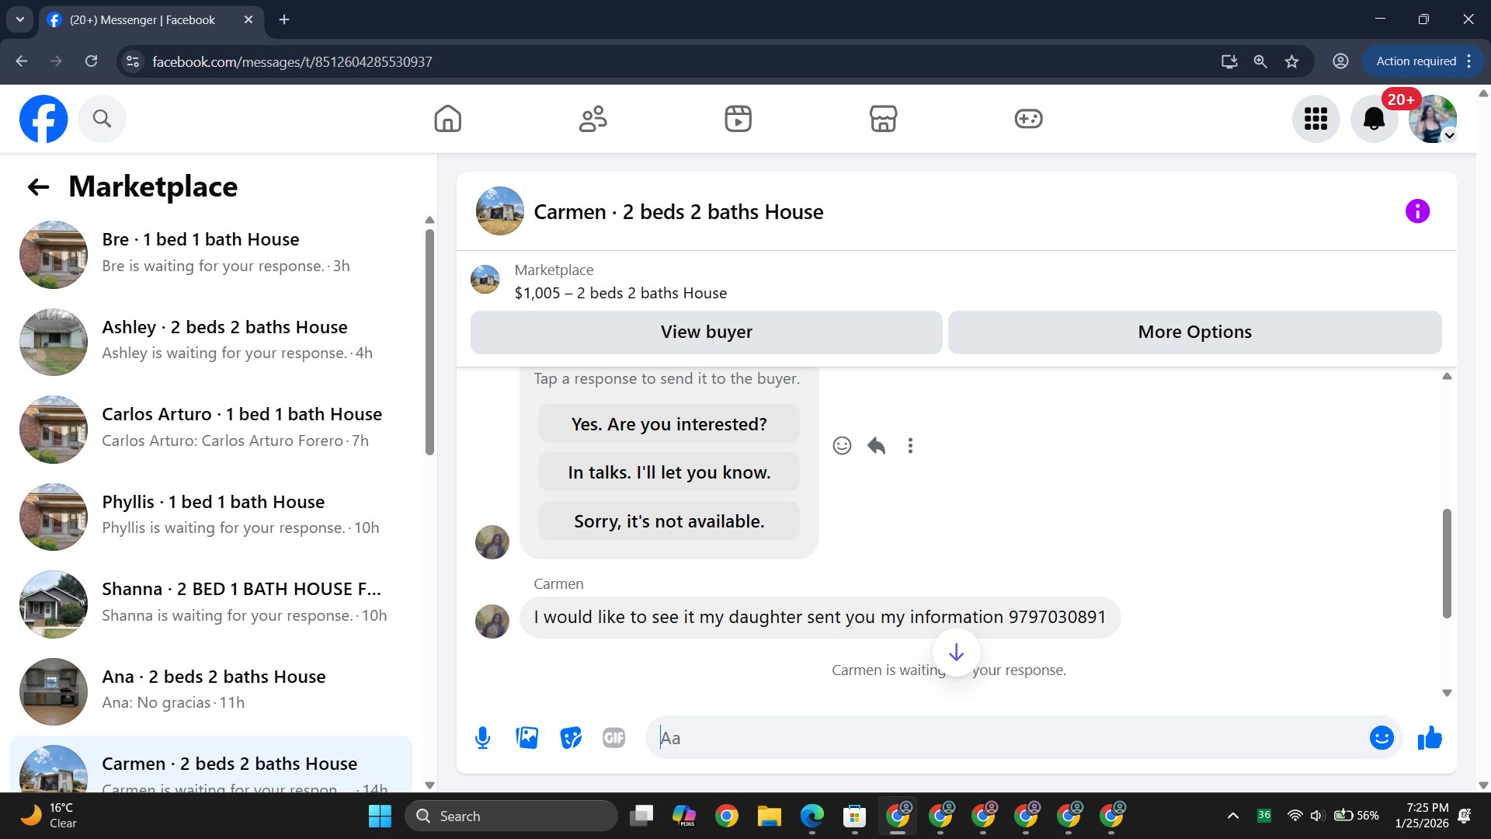Go back in browser history
The height and width of the screenshot is (839, 1491).
tap(22, 61)
